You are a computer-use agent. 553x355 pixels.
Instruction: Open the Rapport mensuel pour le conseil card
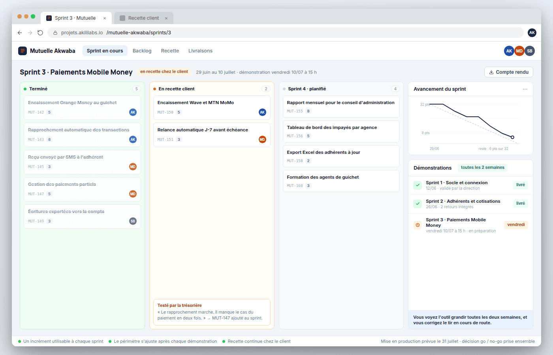pos(341,106)
